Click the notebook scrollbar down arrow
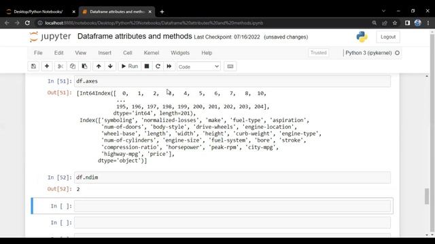The image size is (435, 244). pyautogui.click(x=427, y=235)
